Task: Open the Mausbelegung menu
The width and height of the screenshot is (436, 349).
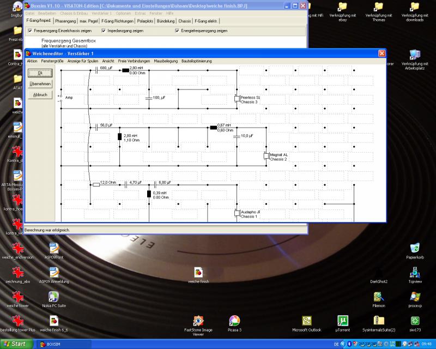Action: (x=166, y=61)
